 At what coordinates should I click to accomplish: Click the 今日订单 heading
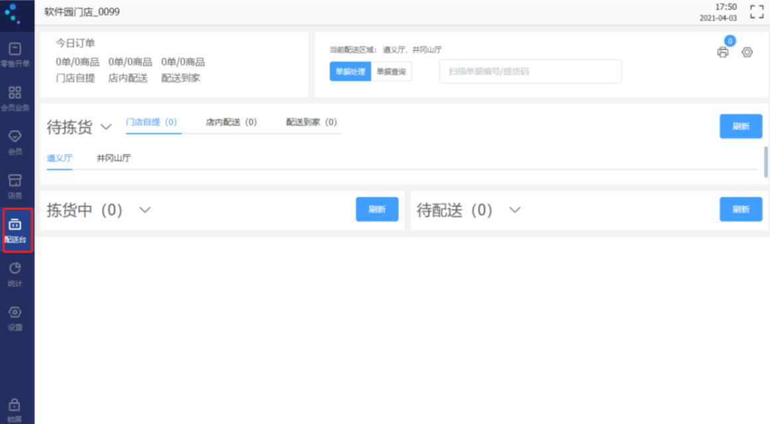75,43
